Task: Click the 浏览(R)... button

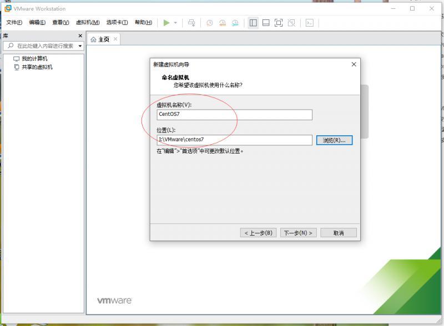Action: (x=334, y=140)
